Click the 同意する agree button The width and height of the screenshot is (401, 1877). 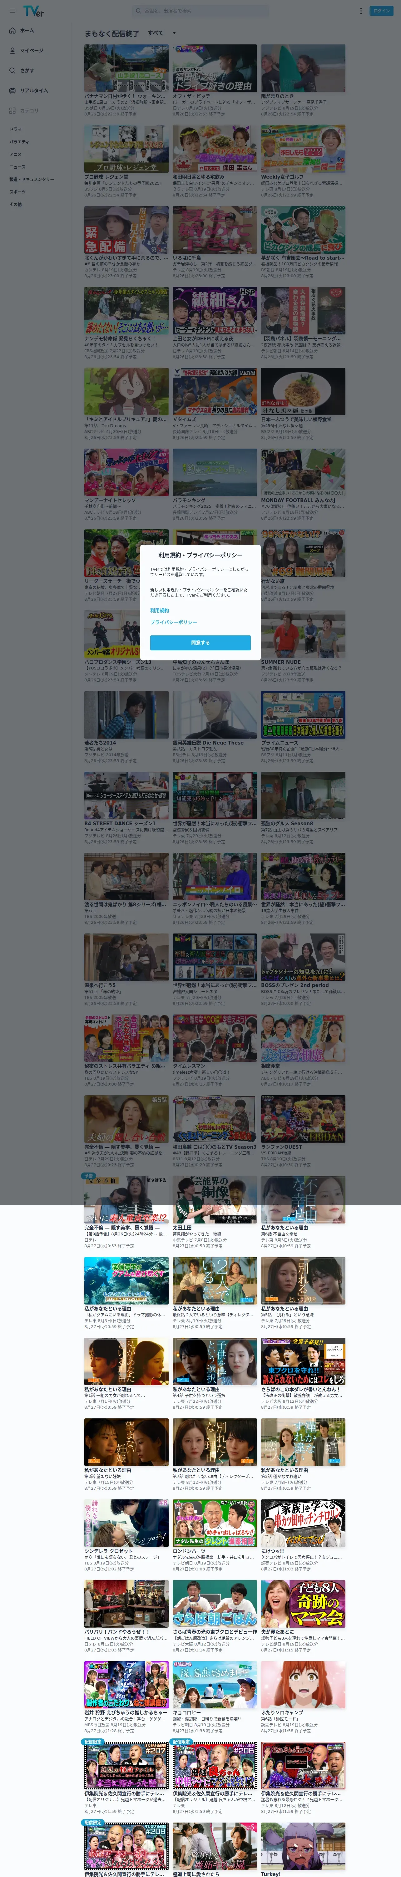(200, 643)
